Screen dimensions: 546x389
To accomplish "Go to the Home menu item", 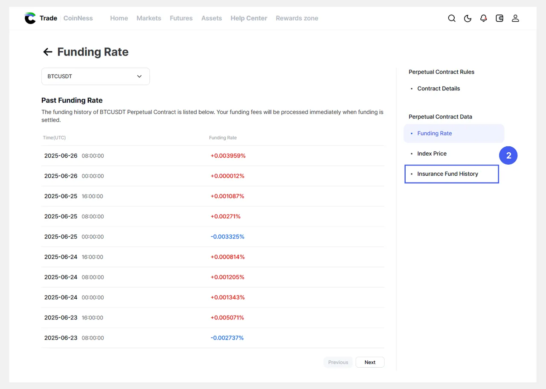I will pos(119,18).
